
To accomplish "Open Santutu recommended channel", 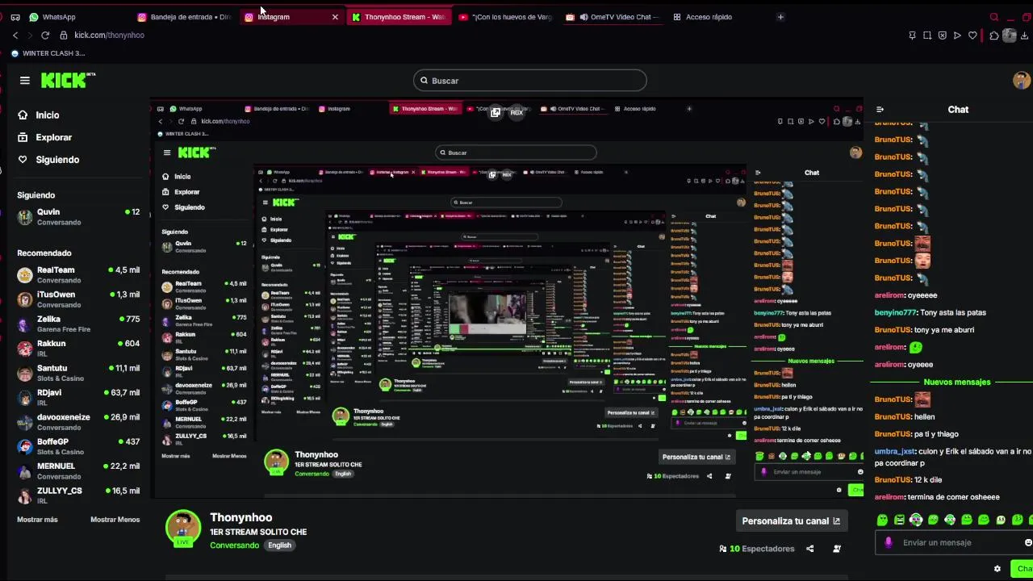I will coord(79,373).
